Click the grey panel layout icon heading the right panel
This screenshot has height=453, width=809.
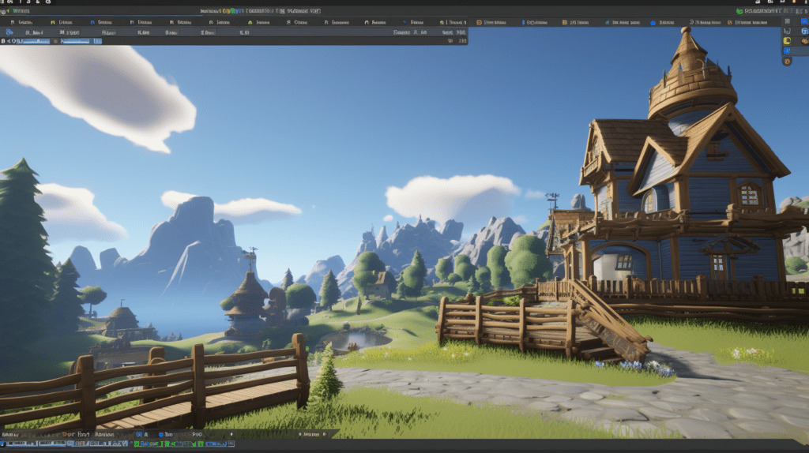pos(788,21)
